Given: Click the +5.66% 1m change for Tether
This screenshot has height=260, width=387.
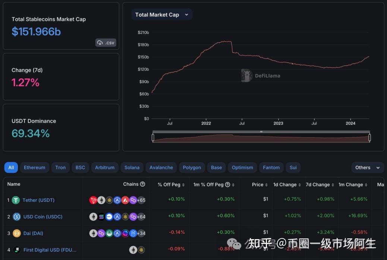Looking at the screenshot, I should pyautogui.click(x=359, y=199).
